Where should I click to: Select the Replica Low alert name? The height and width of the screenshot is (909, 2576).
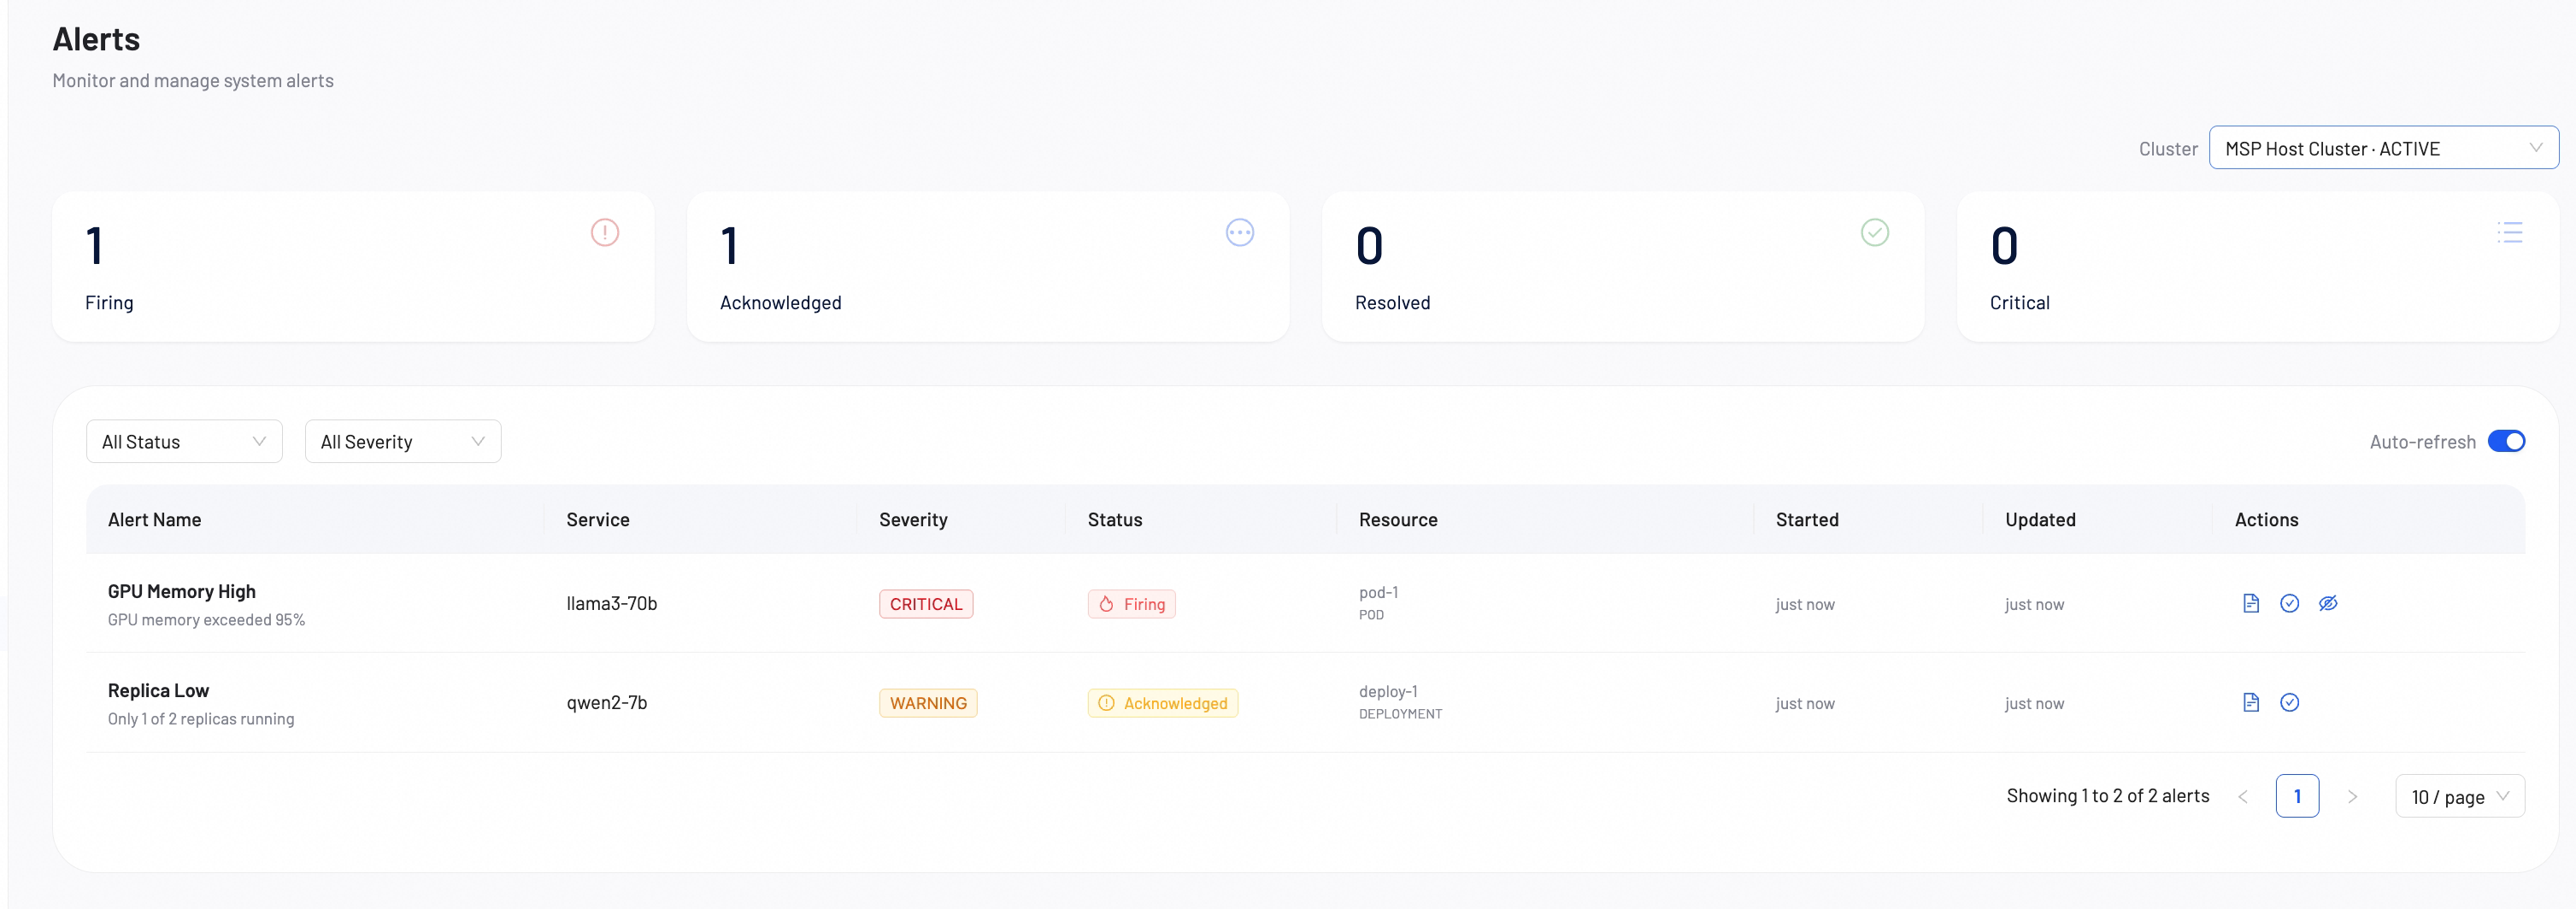[158, 690]
